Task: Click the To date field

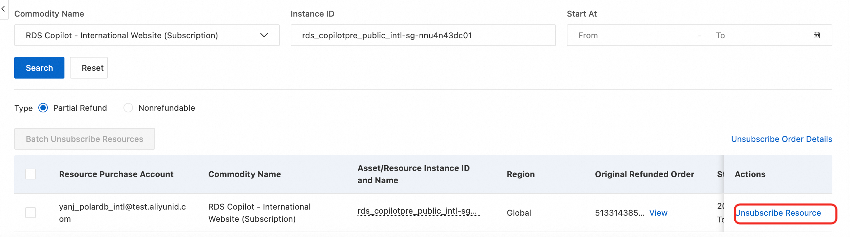Action: 756,36
